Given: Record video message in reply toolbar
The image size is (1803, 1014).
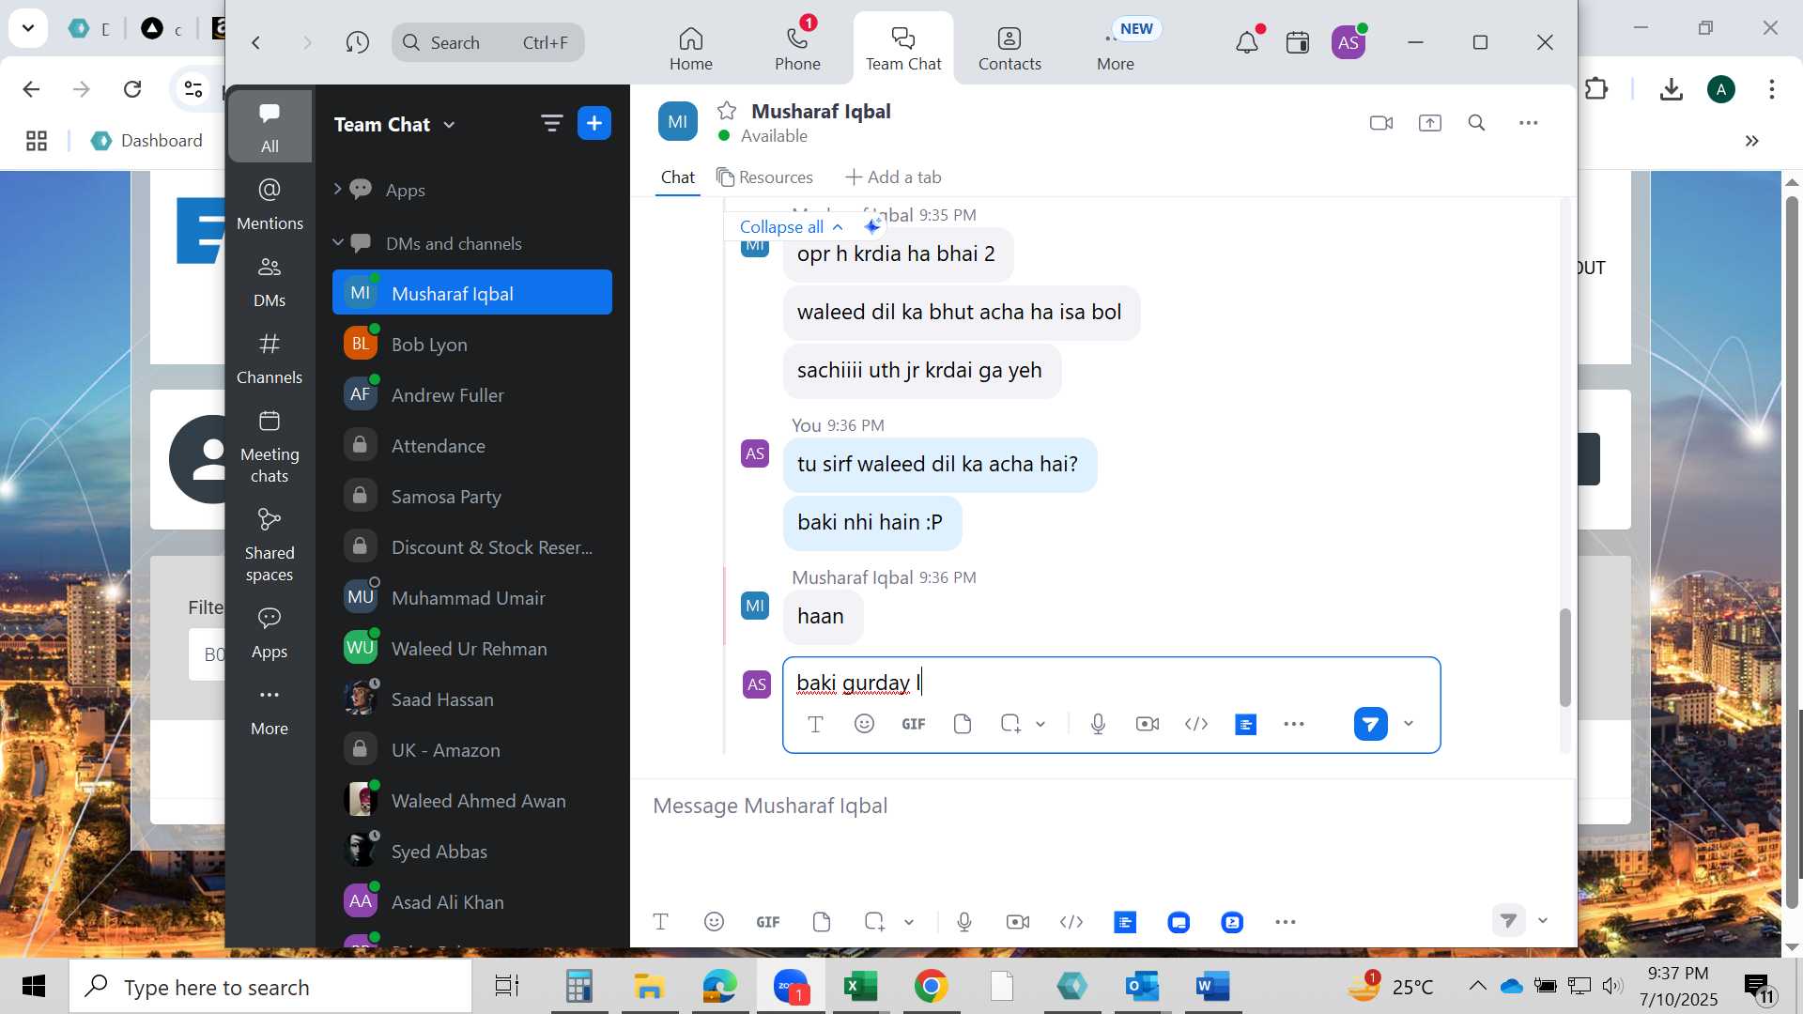Looking at the screenshot, I should coord(1147,723).
